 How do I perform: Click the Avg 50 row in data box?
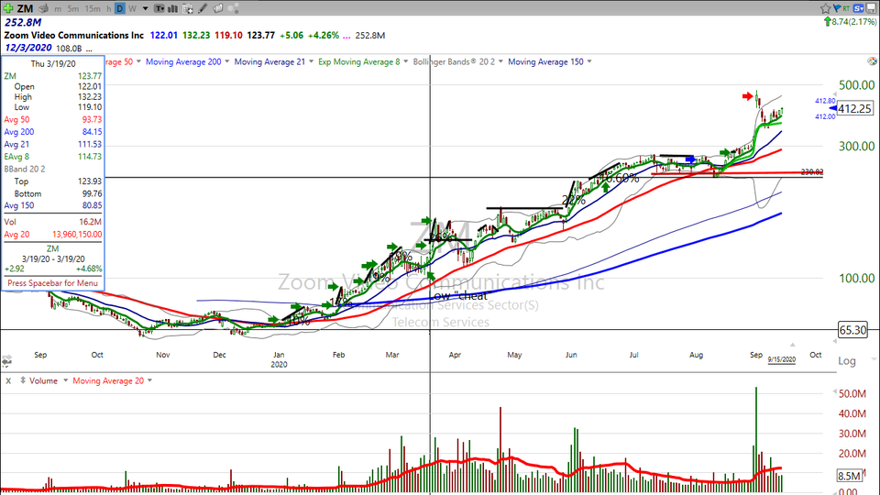click(53, 119)
